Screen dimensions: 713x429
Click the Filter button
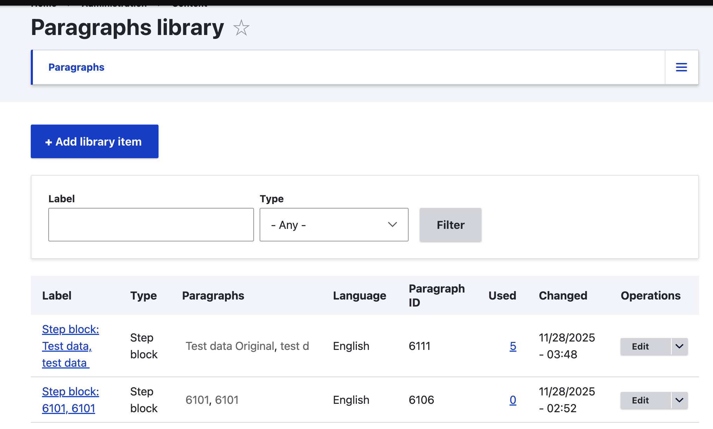click(x=450, y=225)
